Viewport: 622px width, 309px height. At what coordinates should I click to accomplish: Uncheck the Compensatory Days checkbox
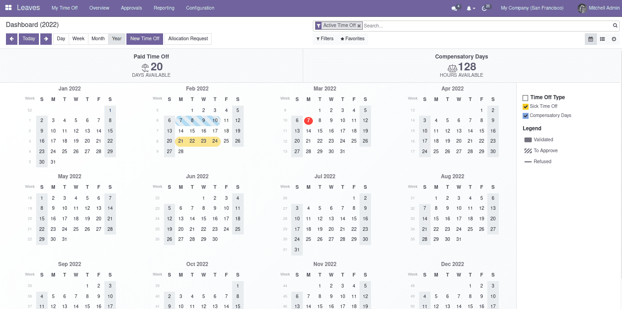[x=525, y=116]
